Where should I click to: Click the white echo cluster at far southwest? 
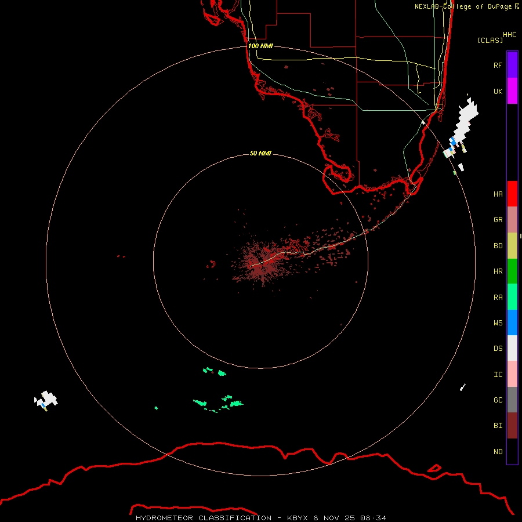(46, 400)
